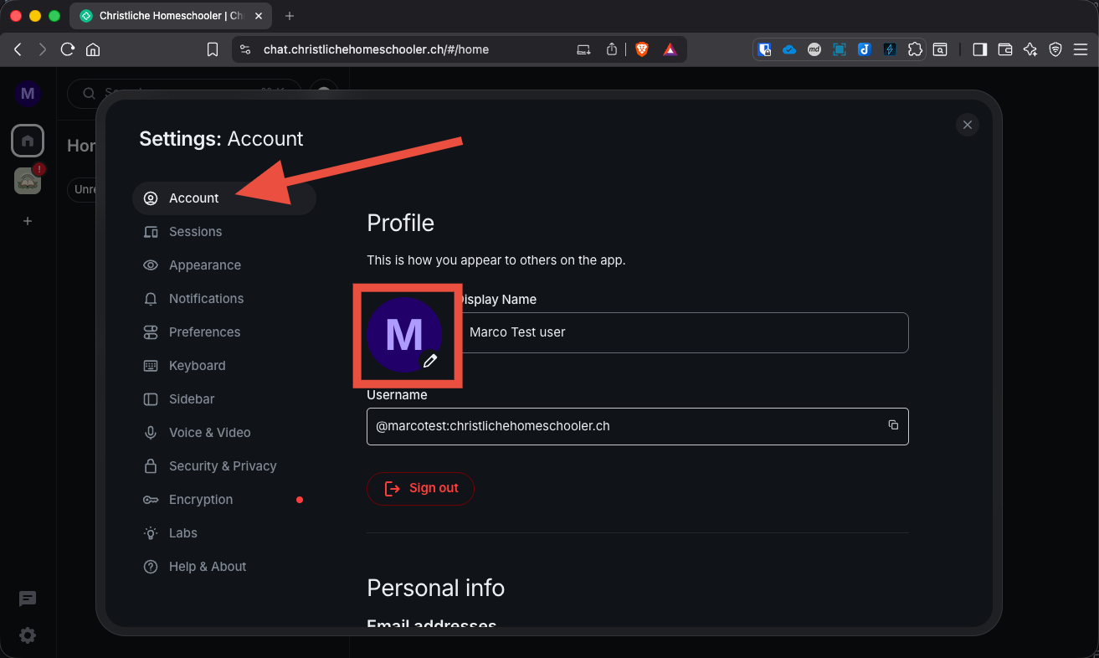
Task: Click the address bar URL
Action: 376,49
